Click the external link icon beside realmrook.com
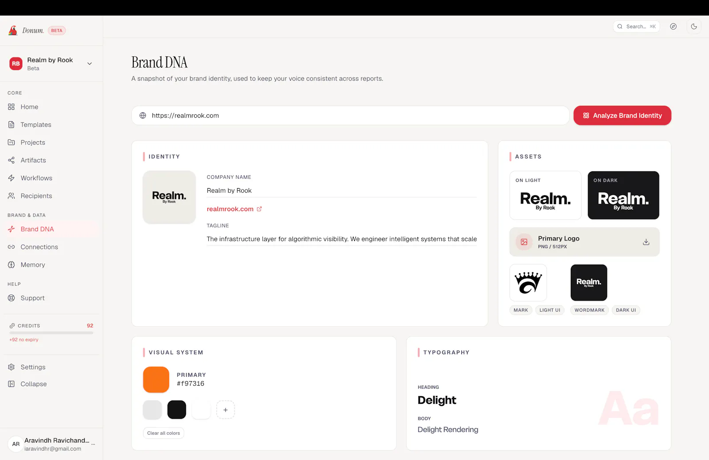 [259, 209]
